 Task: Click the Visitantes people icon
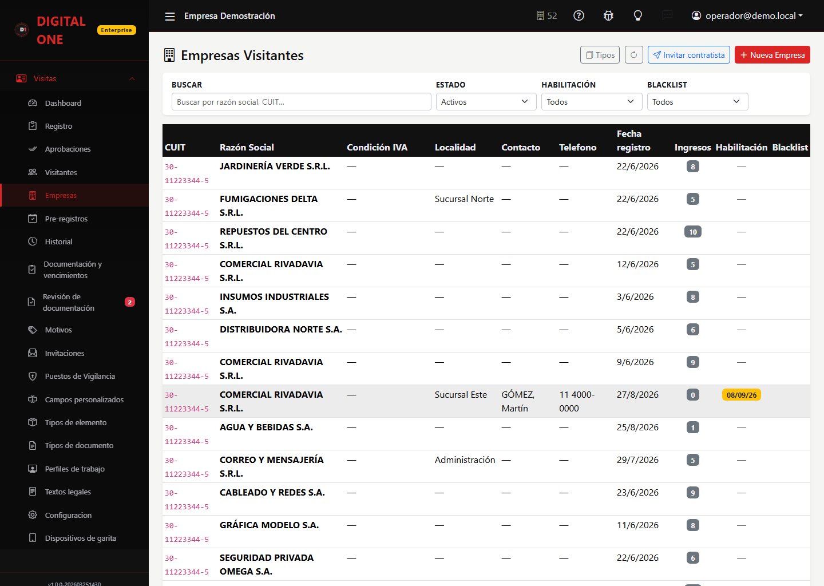[33, 172]
